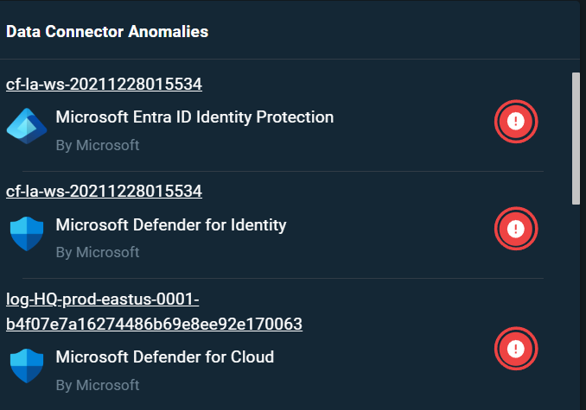Screen dimensions: 586x410
Task: Click the Microsoft Entra ID diamond icon
Action: point(27,126)
